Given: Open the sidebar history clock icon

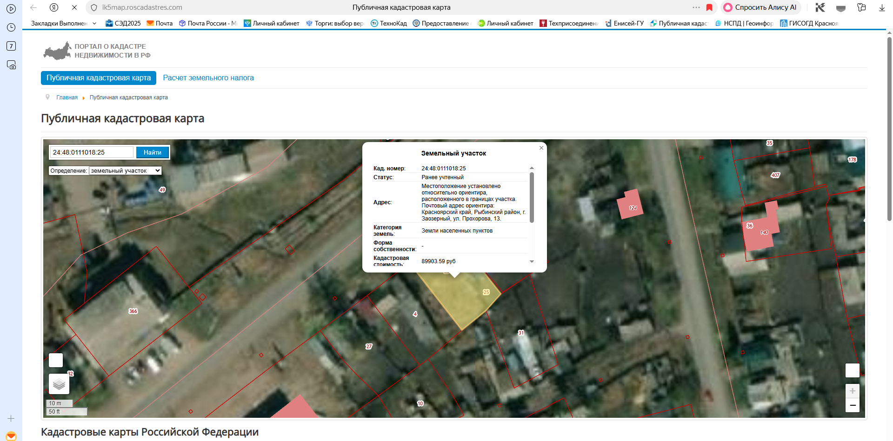Looking at the screenshot, I should [x=11, y=27].
